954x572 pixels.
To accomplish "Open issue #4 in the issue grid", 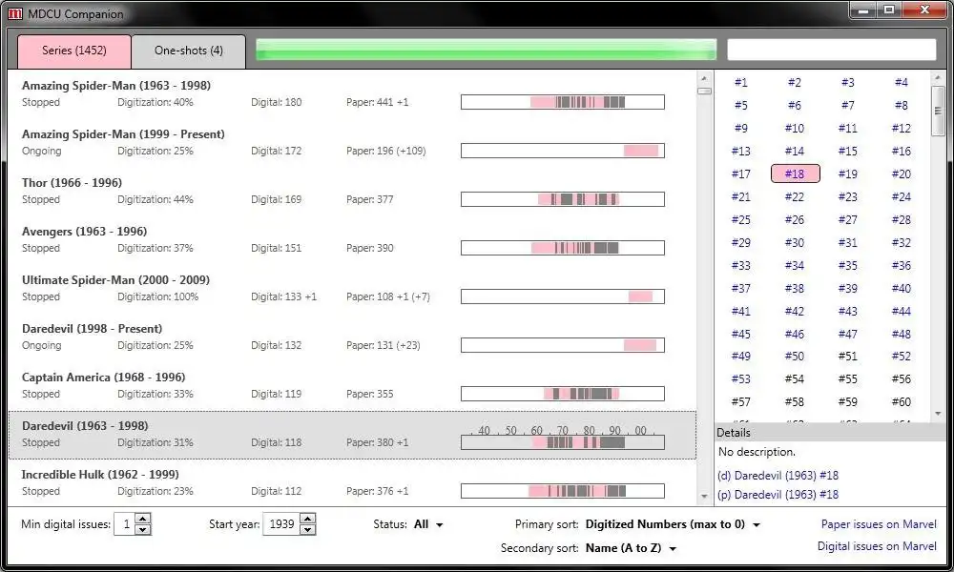I will [902, 83].
